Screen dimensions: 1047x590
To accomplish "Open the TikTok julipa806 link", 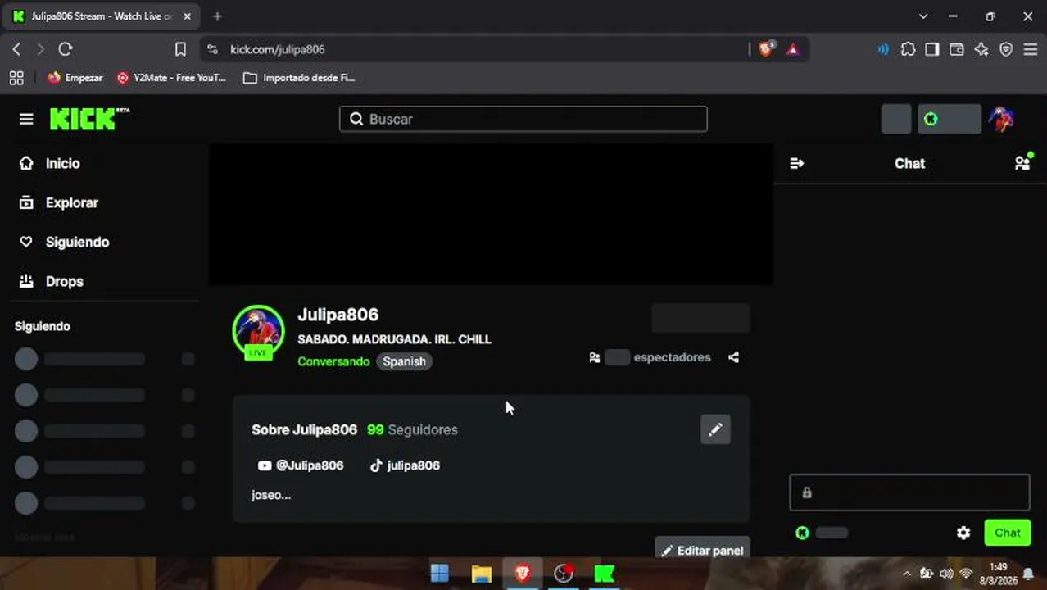I will point(405,465).
